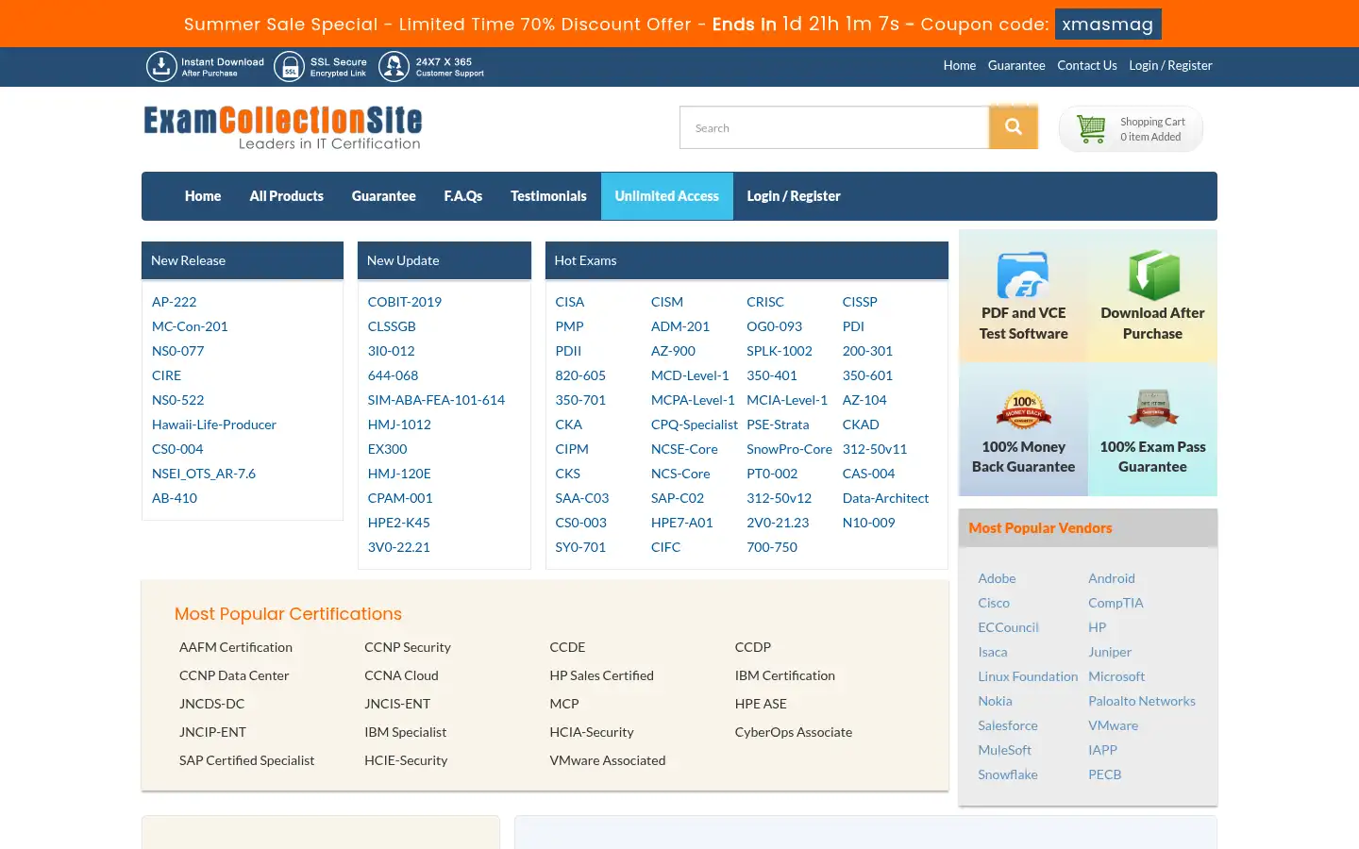Screen dimensions: 1359x849
Task: Open the MC-Con-201 exam link
Action: pyautogui.click(x=190, y=326)
